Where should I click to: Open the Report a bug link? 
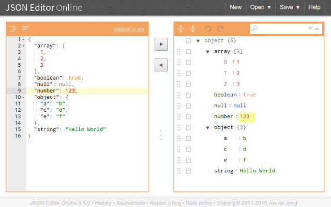[x=165, y=203]
